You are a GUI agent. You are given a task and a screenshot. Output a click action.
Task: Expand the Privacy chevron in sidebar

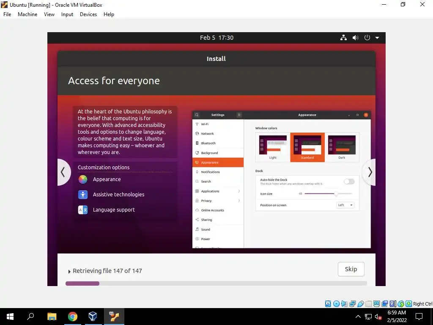pos(239,201)
